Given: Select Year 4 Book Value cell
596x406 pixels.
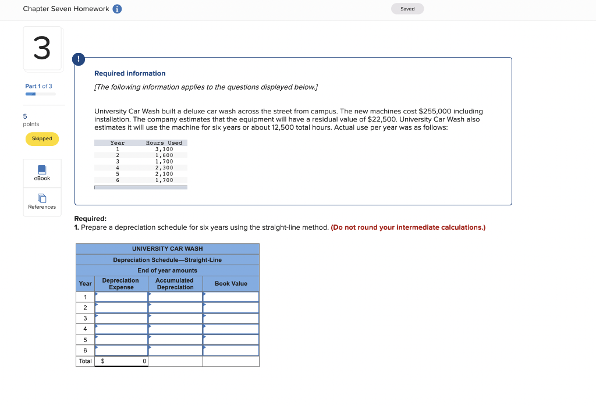Looking at the screenshot, I should (231, 329).
